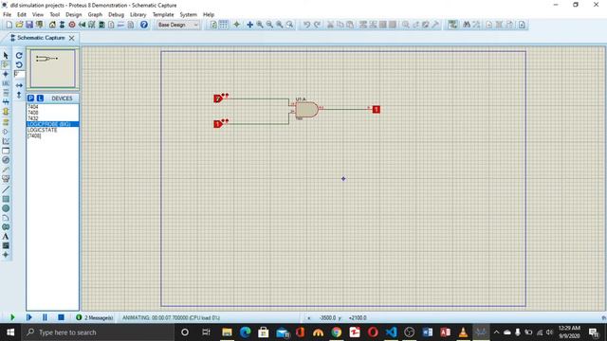Toggle the grid display icon

[x=224, y=25]
